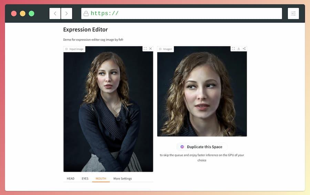Image resolution: width=310 pixels, height=195 pixels.
Task: Click the browser back arrow
Action: [55, 13]
